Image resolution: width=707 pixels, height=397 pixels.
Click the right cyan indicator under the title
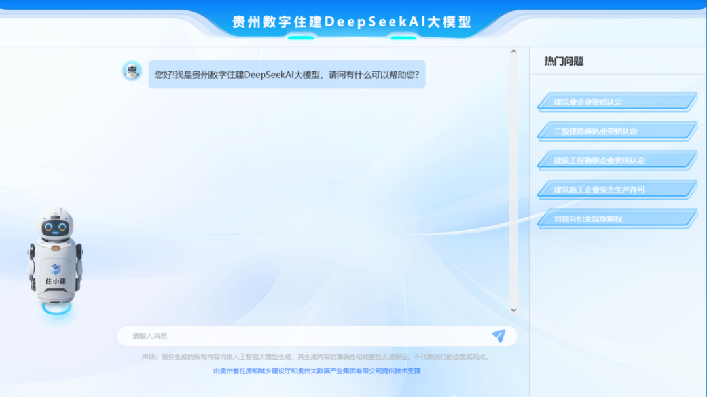[403, 38]
